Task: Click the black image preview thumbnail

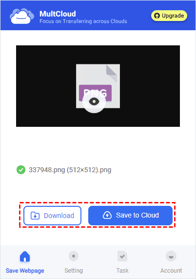Action: tap(98, 86)
